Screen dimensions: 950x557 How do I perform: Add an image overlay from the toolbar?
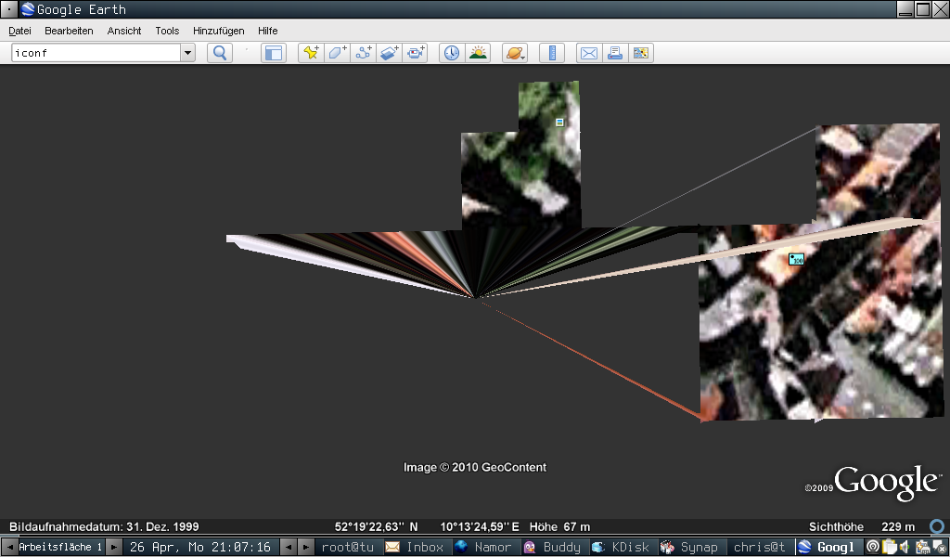click(x=389, y=53)
